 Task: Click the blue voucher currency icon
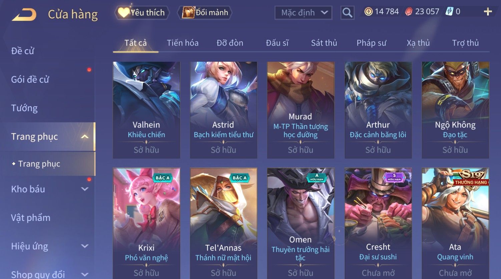click(x=449, y=12)
